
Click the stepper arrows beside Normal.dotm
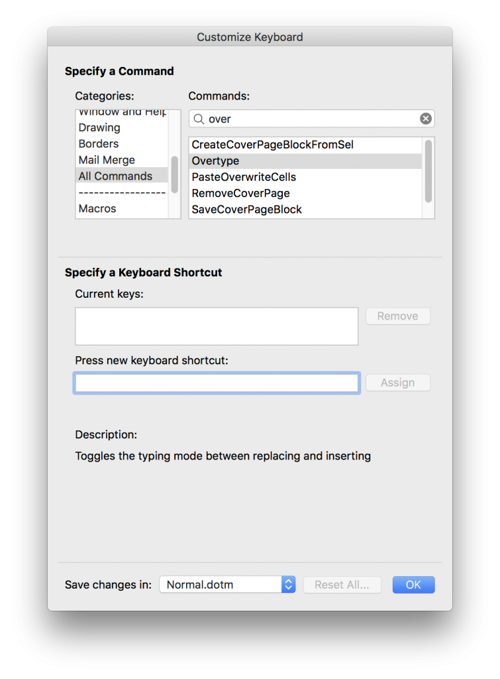[x=288, y=584]
